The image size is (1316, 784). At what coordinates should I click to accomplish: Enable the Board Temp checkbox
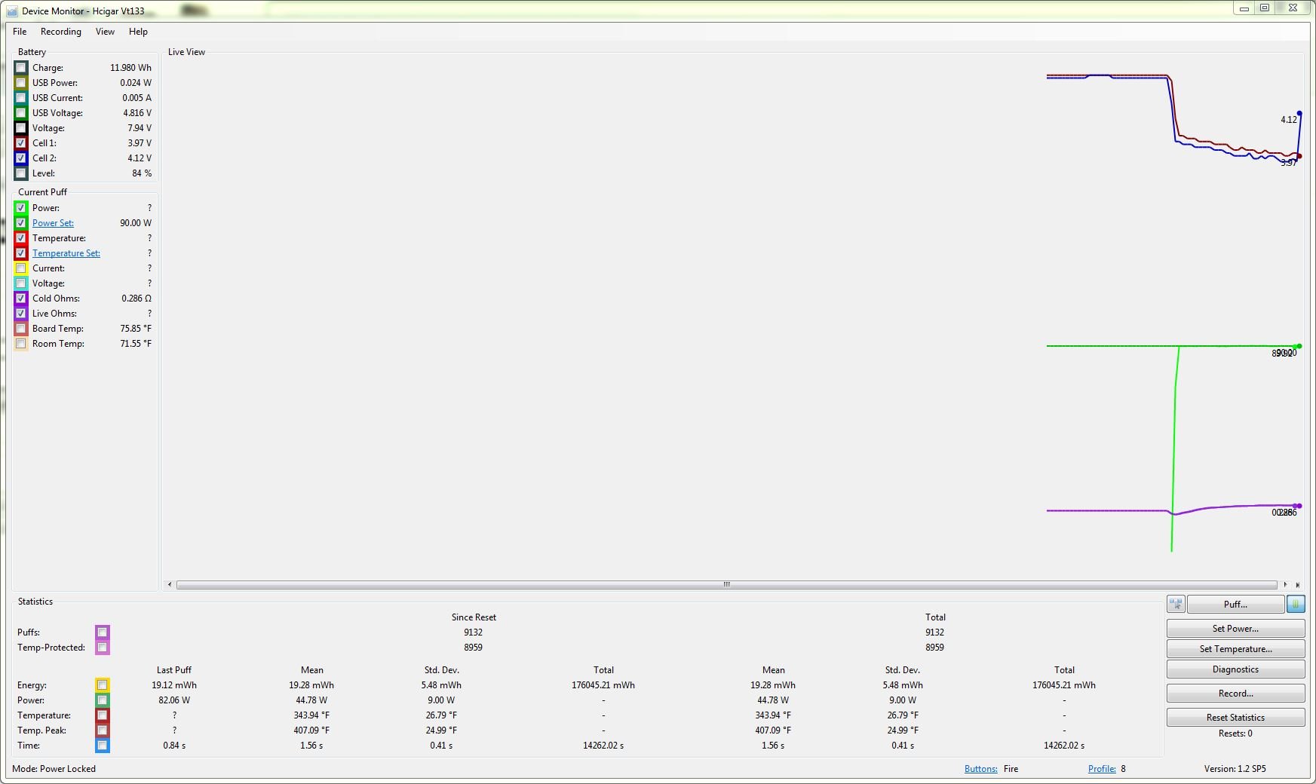tap(21, 329)
